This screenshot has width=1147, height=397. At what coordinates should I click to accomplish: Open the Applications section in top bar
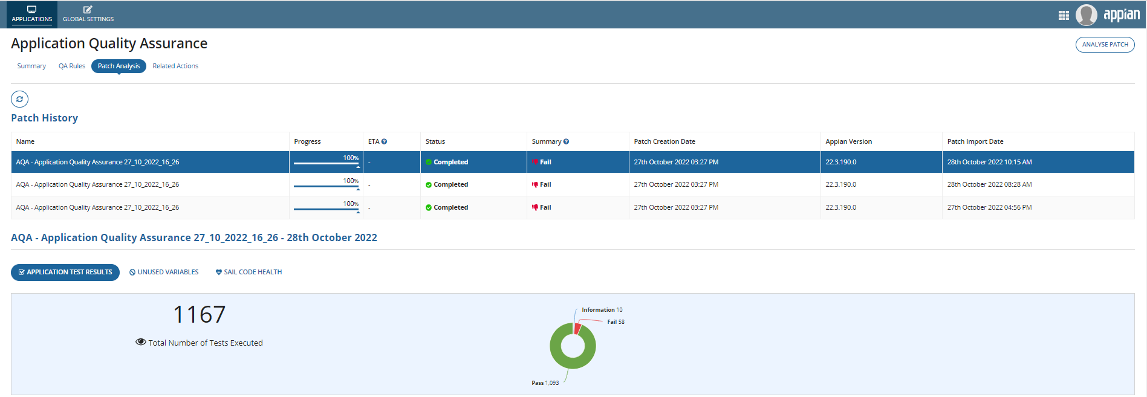pyautogui.click(x=32, y=14)
